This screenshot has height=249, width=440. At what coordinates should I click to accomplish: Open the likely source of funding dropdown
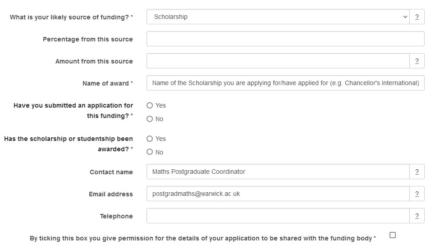(x=278, y=17)
